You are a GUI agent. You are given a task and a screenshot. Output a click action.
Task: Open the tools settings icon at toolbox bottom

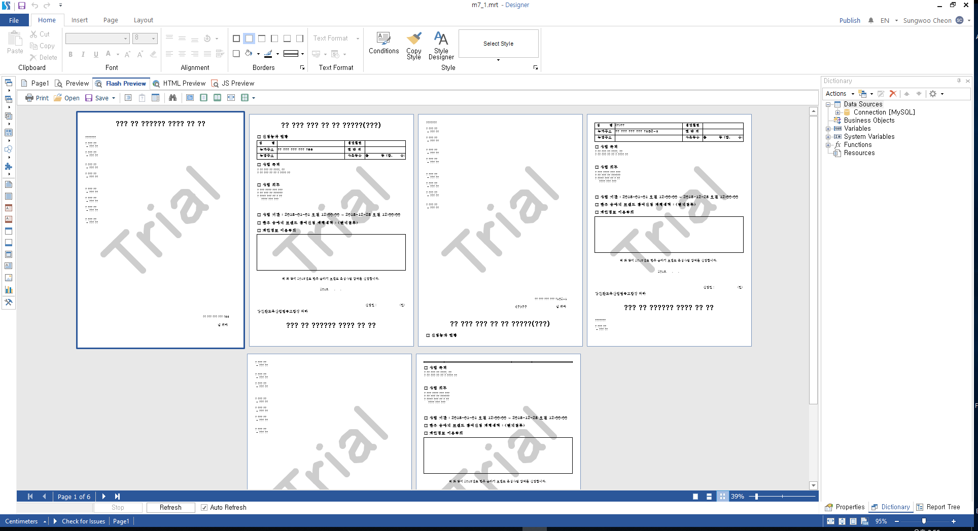(9, 302)
